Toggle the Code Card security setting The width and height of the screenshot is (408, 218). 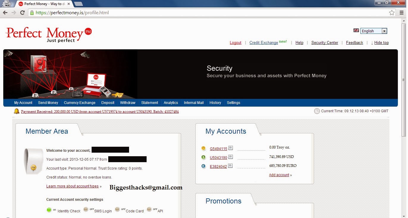[x=117, y=209]
